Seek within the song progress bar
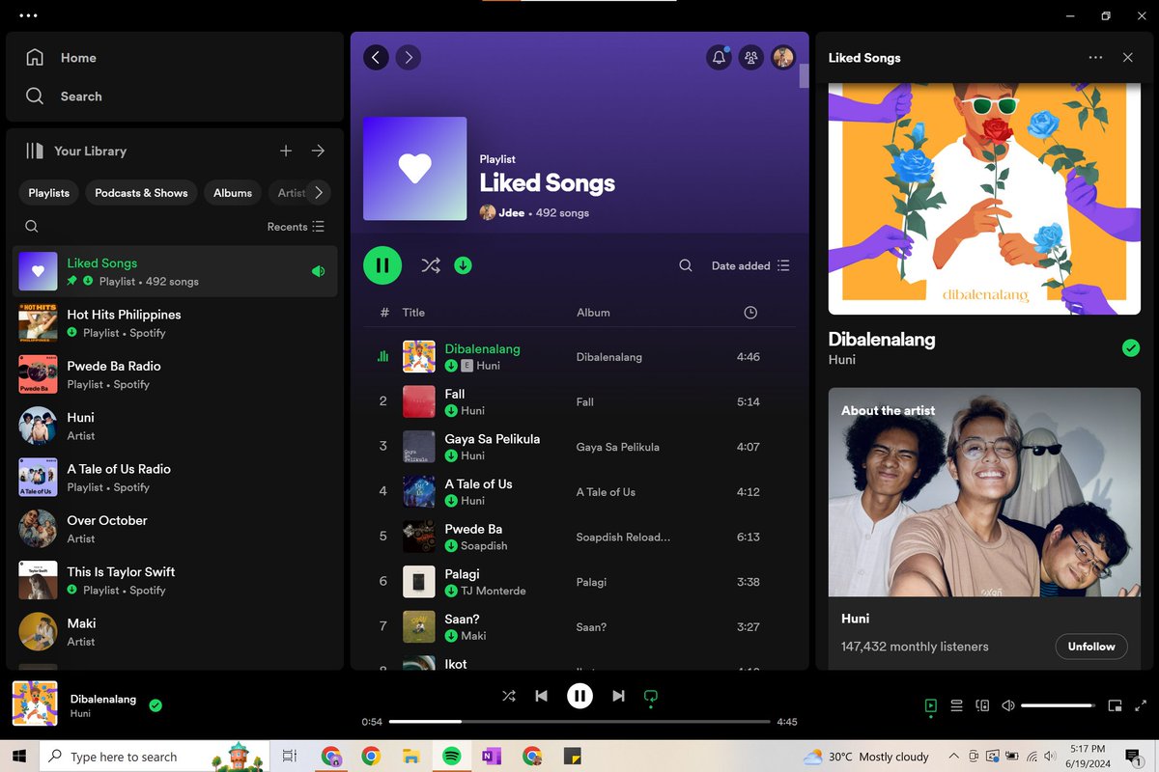This screenshot has height=772, width=1159. point(579,722)
